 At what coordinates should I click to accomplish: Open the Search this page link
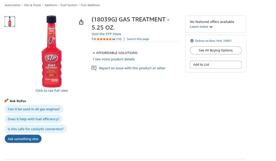(138, 39)
